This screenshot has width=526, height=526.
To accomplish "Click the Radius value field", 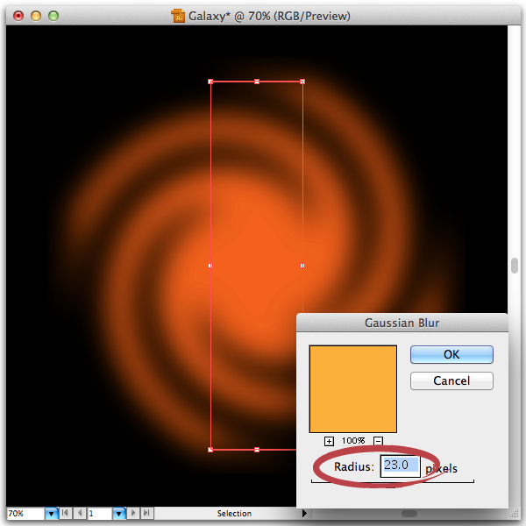I will pos(400,466).
